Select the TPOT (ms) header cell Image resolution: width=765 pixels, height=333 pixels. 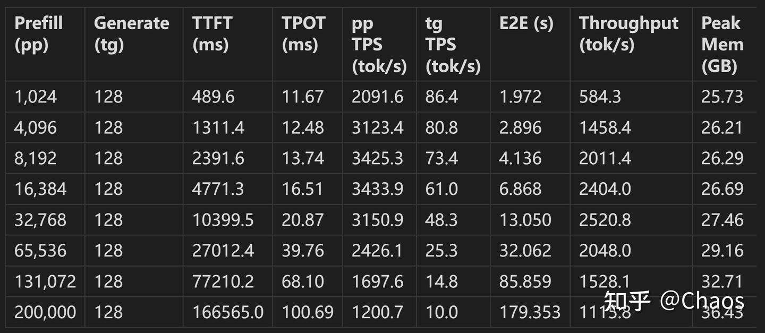pos(303,34)
